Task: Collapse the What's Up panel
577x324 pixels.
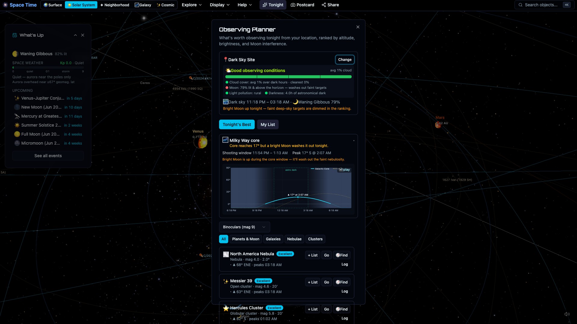Action: point(75,35)
